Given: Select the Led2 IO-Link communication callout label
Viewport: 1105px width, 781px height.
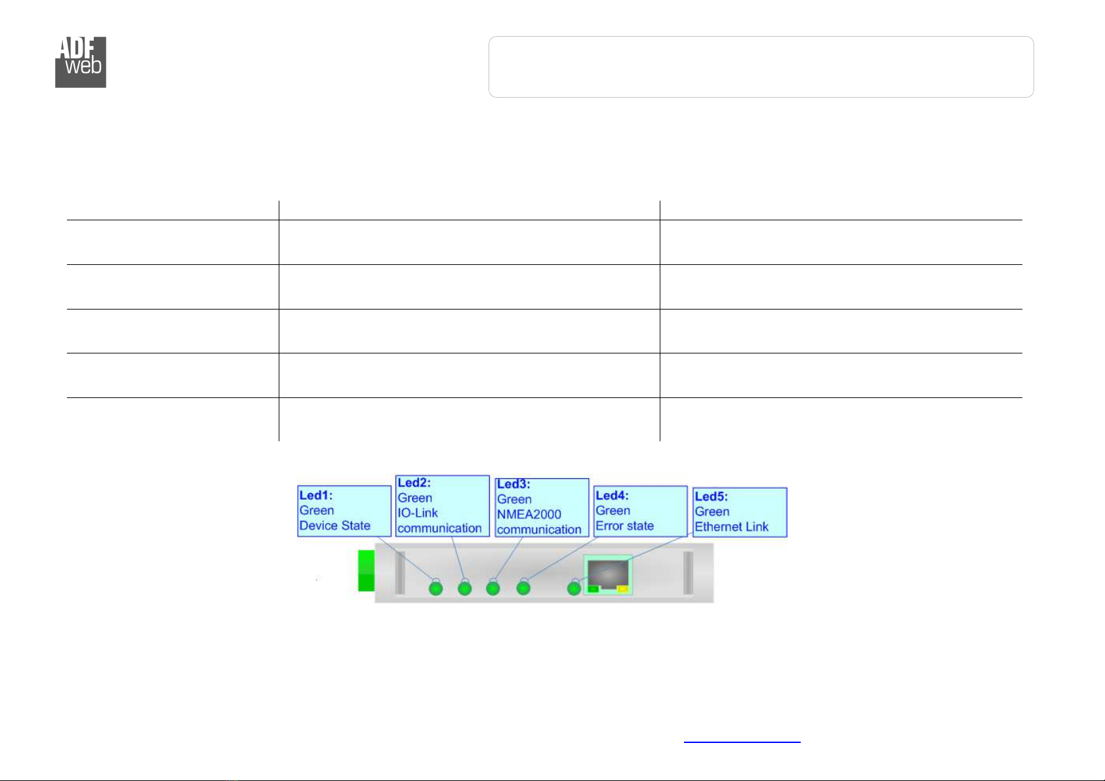Looking at the screenshot, I should click(443, 506).
